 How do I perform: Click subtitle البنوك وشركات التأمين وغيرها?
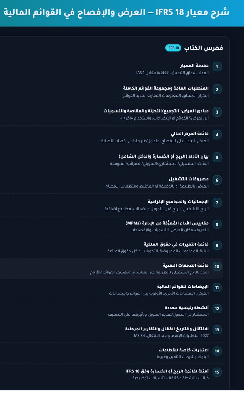point(183,357)
